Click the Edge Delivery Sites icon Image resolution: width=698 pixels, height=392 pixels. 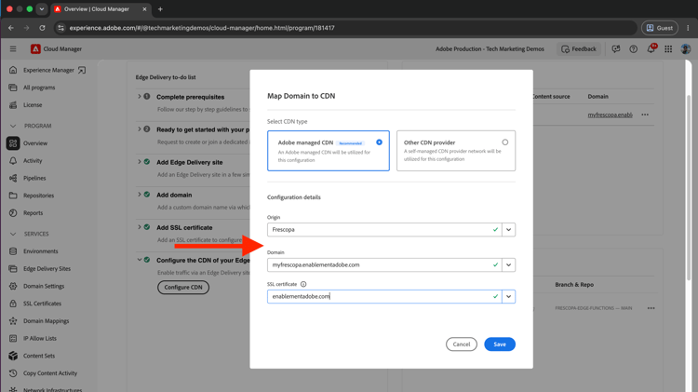(x=13, y=268)
